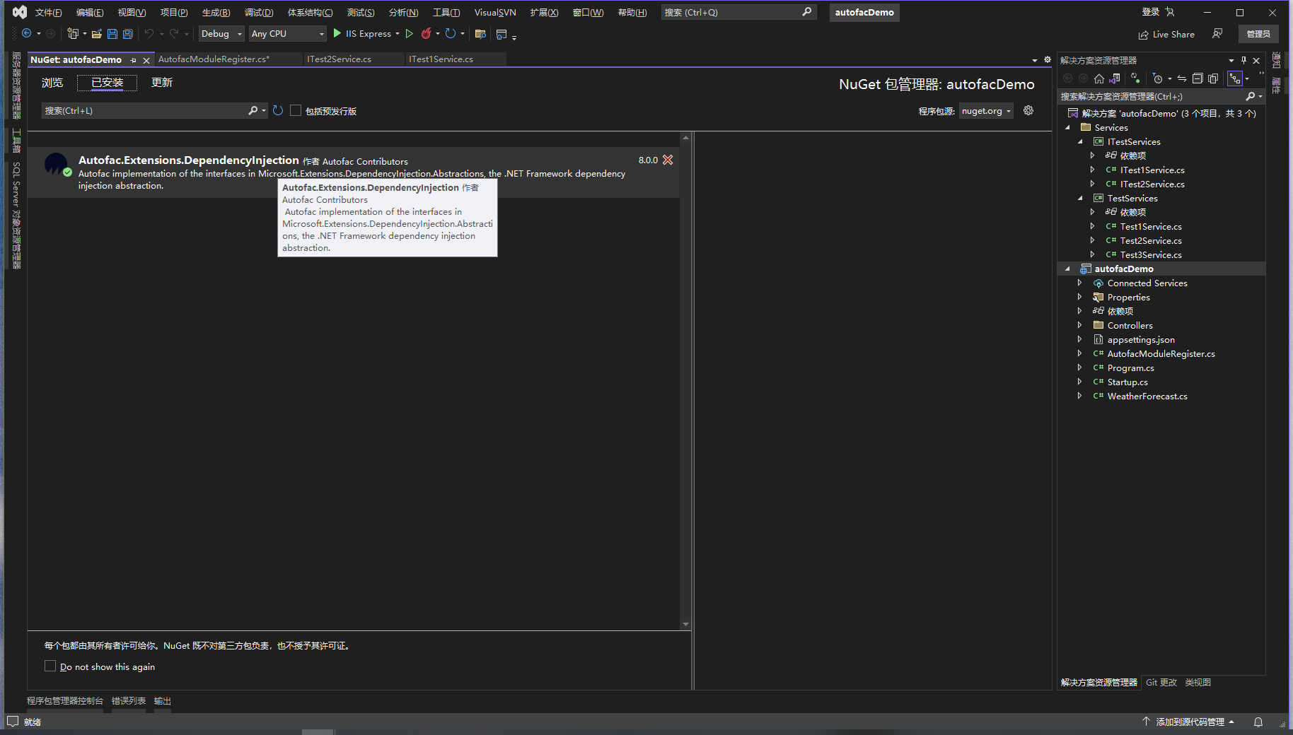Click the Hot Reload flame icon
Image resolution: width=1293 pixels, height=735 pixels.
(x=426, y=33)
